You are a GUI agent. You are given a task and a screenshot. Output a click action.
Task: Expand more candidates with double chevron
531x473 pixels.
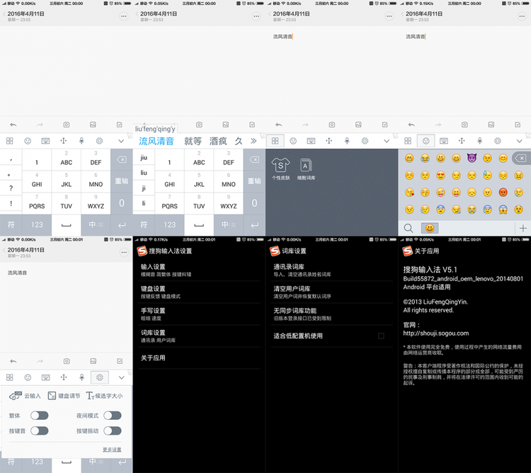pyautogui.click(x=254, y=141)
